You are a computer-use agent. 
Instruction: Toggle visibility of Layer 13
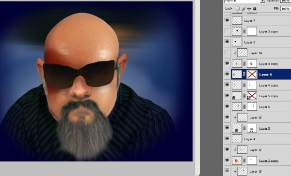click(227, 171)
